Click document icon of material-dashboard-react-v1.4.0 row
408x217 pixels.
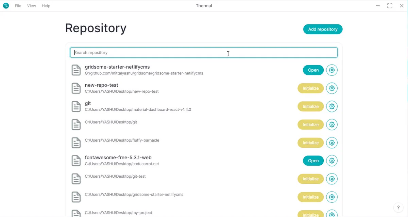coord(76,106)
